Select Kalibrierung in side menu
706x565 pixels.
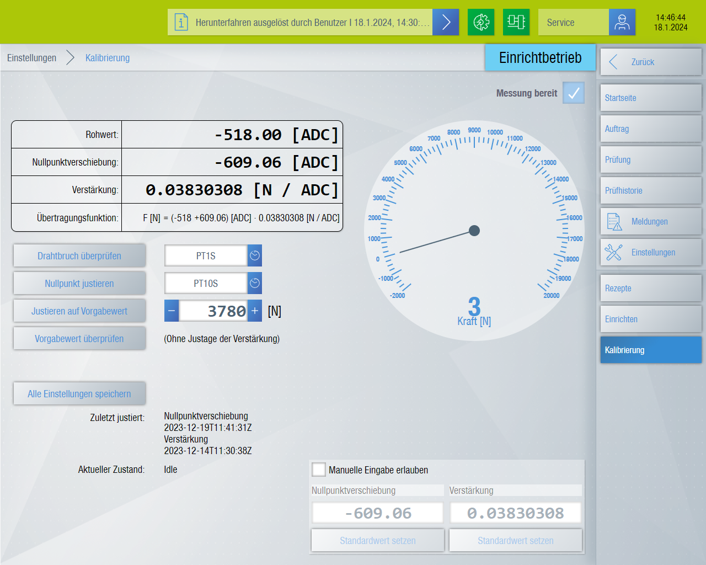[651, 350]
